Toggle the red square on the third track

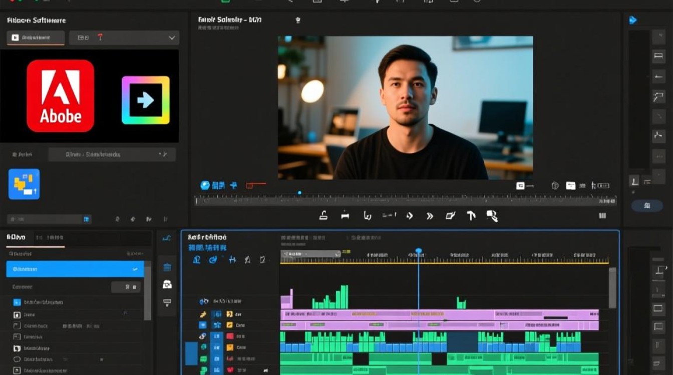[230, 337]
